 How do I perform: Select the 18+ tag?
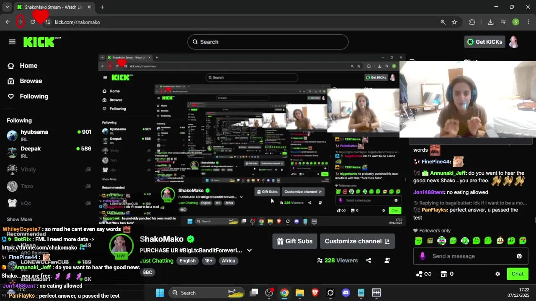coord(209,260)
